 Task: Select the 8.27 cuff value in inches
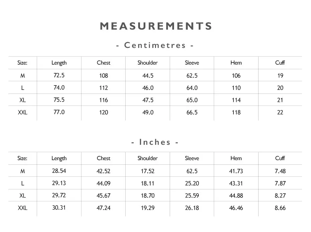pos(280,195)
